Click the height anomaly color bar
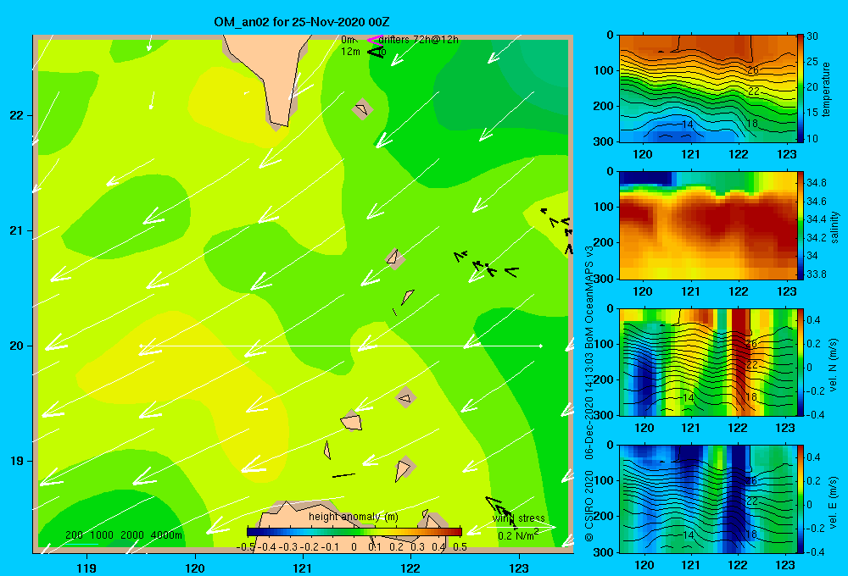This screenshot has width=848, height=576. pyautogui.click(x=354, y=532)
